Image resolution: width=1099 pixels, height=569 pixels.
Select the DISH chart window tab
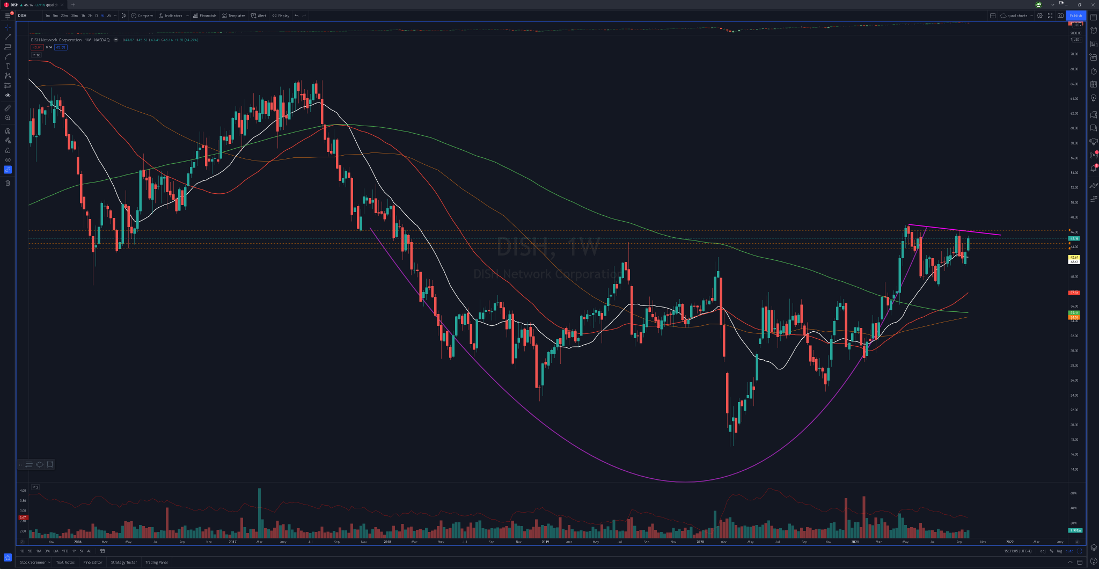point(34,5)
